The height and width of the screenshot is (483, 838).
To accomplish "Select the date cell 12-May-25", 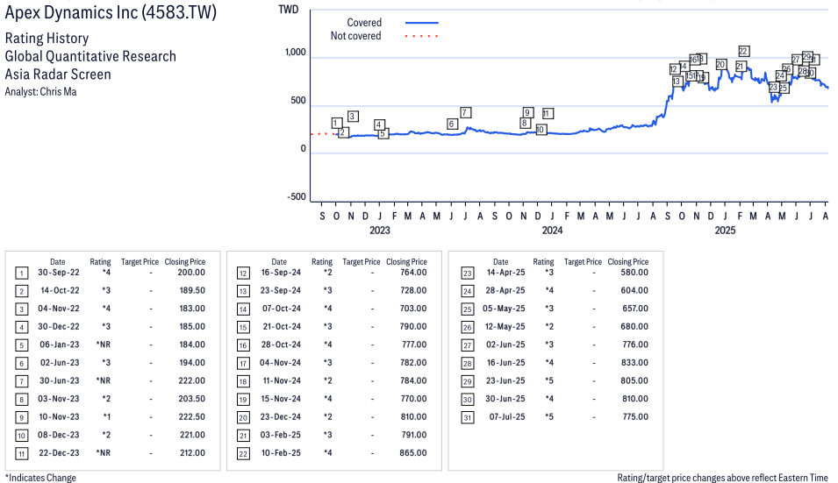I will point(505,327).
